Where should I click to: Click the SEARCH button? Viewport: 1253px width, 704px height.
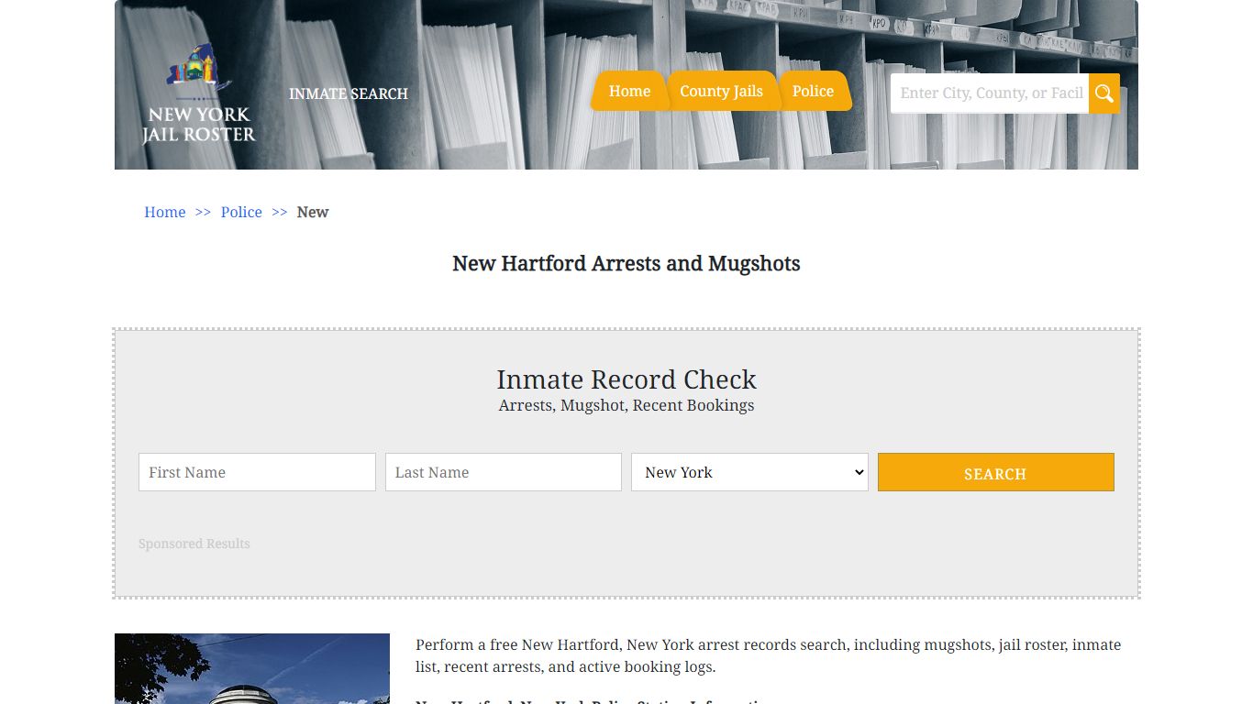click(x=995, y=472)
